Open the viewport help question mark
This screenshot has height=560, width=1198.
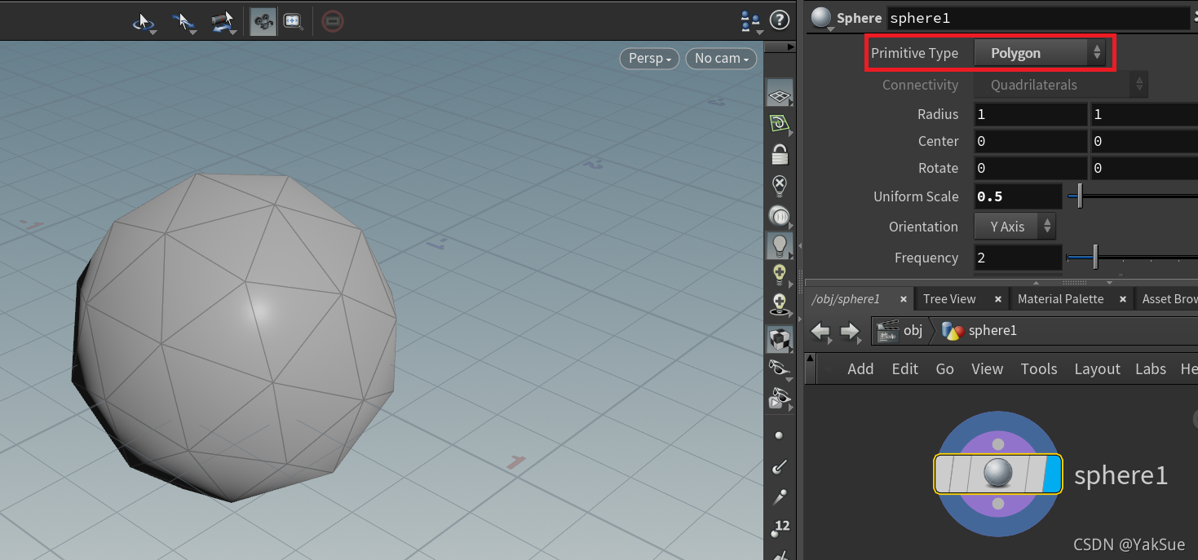pyautogui.click(x=780, y=20)
